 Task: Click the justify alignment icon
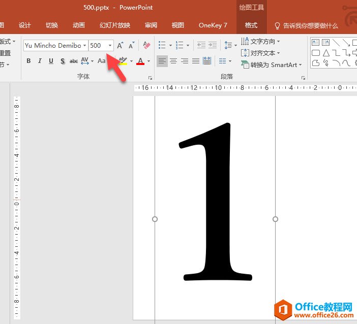point(196,61)
